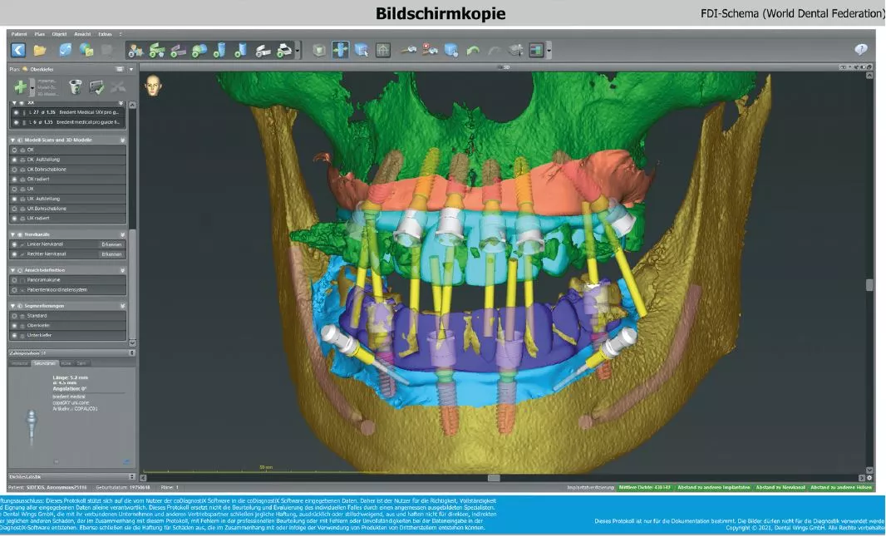Open help via the question mark icon
Image resolution: width=886 pixels, height=537 pixels.
point(862,50)
